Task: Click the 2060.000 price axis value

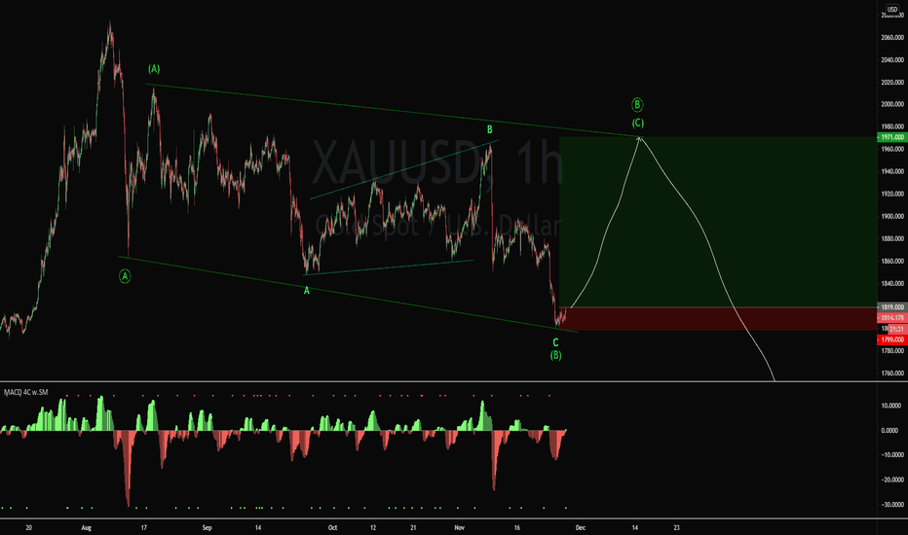Action: [x=892, y=38]
